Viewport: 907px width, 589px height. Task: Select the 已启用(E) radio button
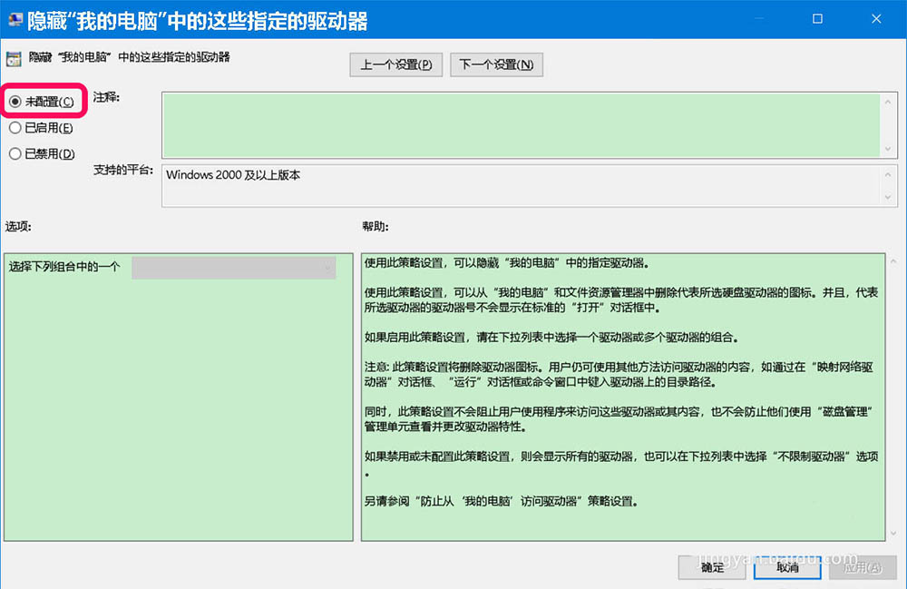15,128
